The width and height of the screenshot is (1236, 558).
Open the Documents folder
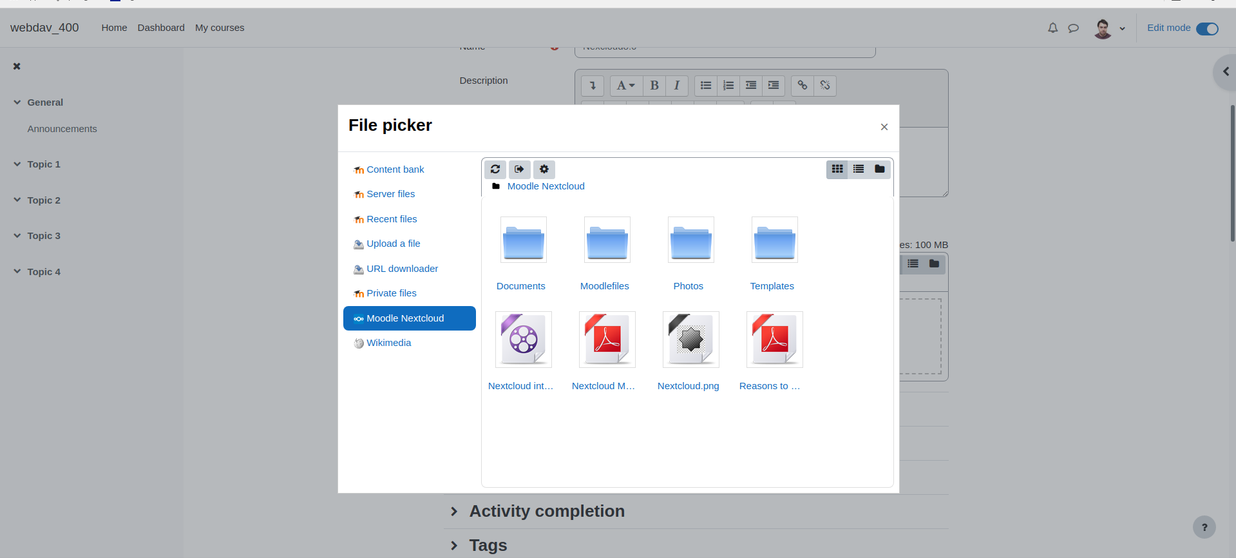pyautogui.click(x=524, y=240)
